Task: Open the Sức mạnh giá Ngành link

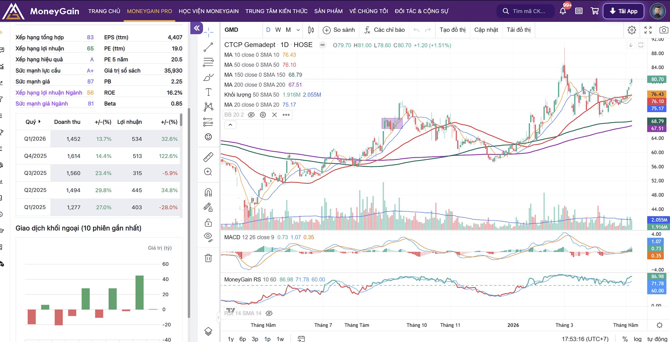Action: tap(42, 104)
